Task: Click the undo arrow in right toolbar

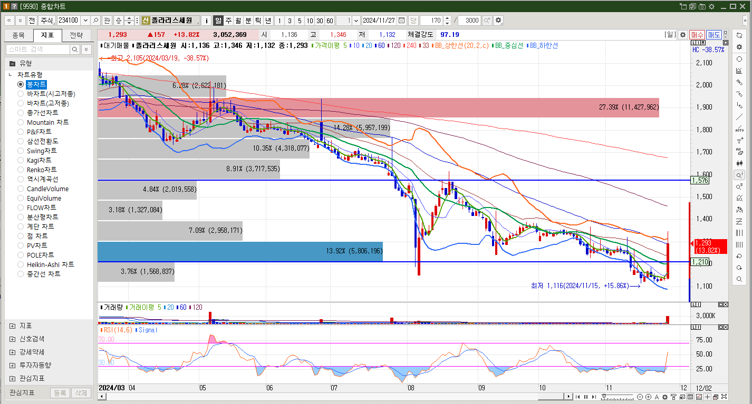Action: pos(739,256)
